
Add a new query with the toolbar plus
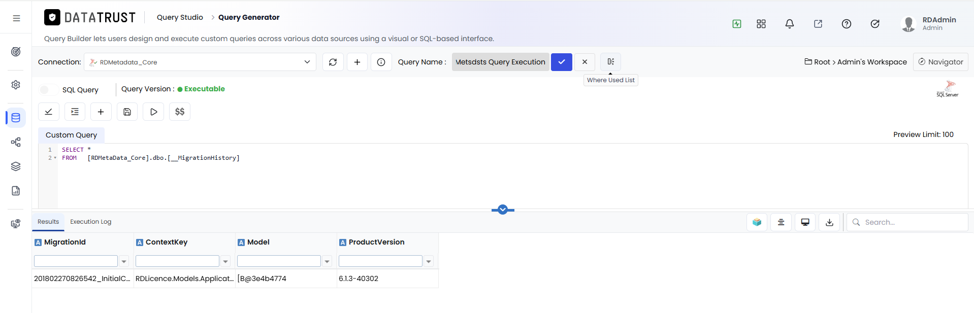(101, 112)
